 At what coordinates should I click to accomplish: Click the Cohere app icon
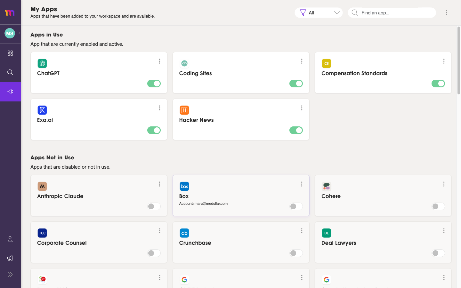click(x=327, y=186)
